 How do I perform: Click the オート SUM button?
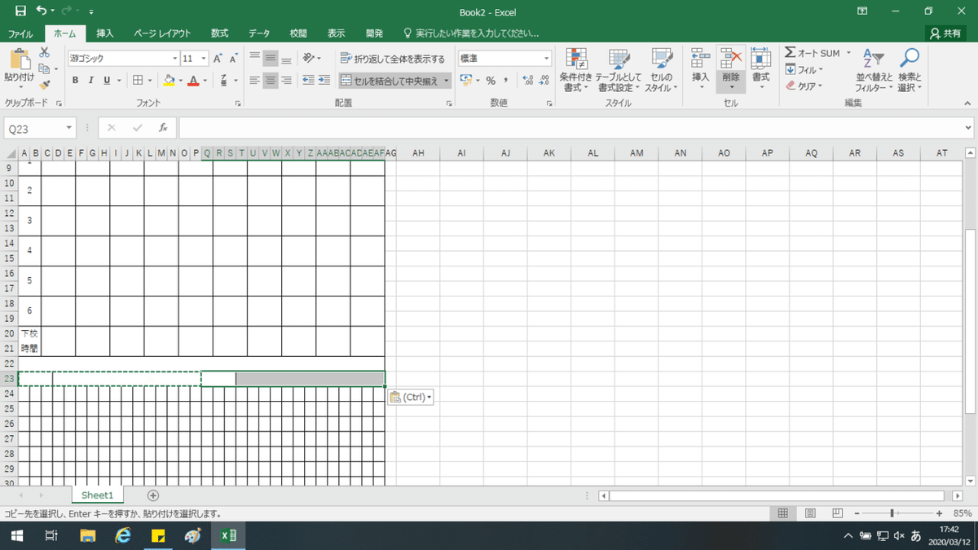point(817,53)
